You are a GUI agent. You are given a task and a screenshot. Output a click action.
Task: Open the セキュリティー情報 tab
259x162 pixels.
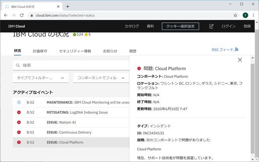[75, 51]
